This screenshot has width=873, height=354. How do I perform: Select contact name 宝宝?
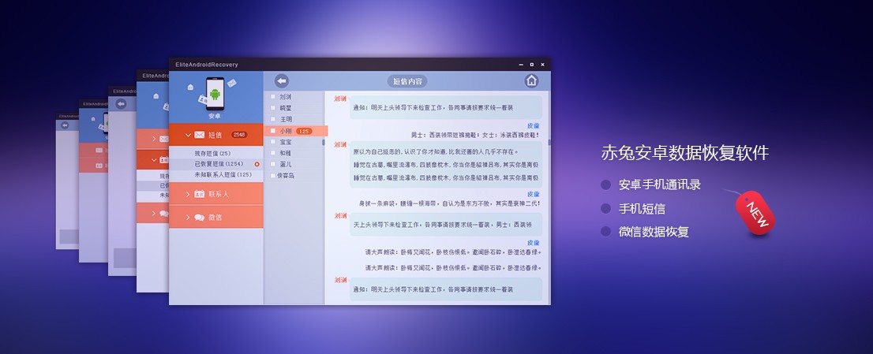(286, 142)
